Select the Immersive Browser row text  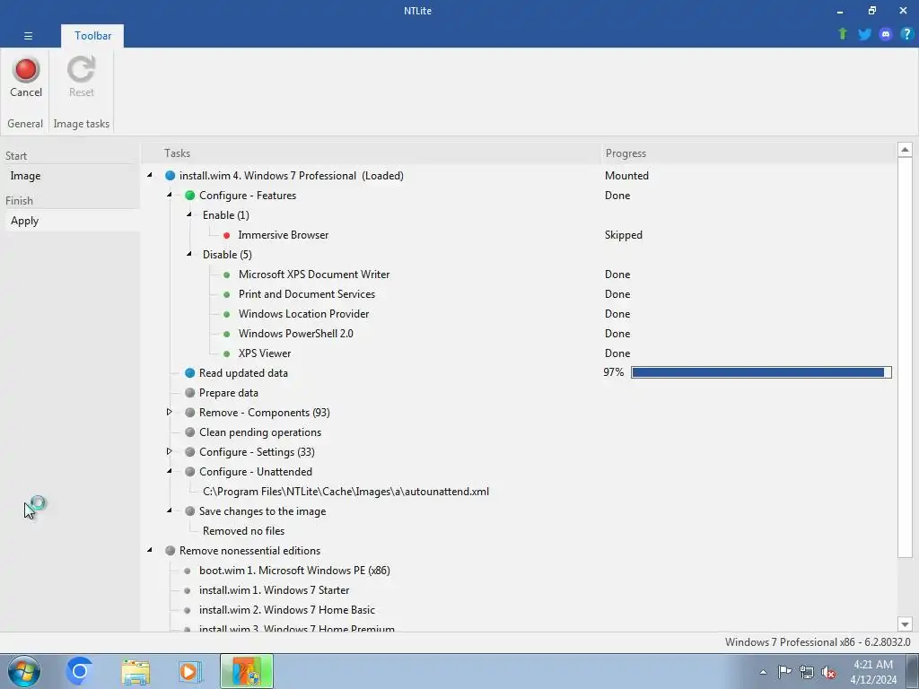(283, 235)
